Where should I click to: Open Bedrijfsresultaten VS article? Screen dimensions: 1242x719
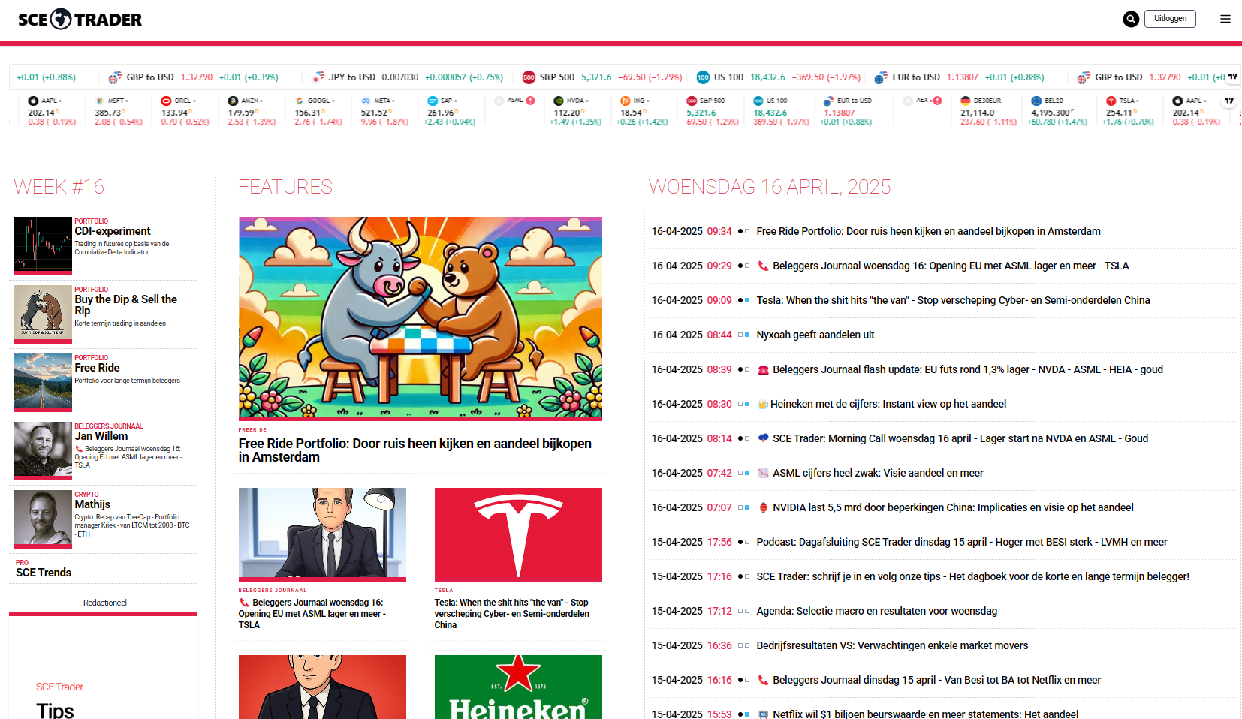[893, 645]
